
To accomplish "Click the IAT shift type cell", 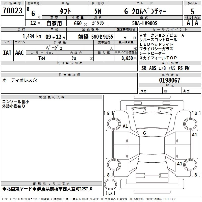I will (7, 53).
